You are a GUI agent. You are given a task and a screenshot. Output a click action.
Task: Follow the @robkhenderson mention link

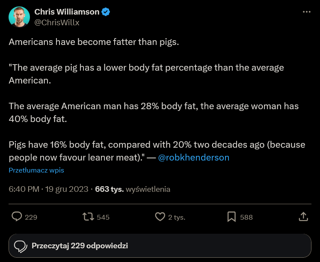[x=194, y=158]
